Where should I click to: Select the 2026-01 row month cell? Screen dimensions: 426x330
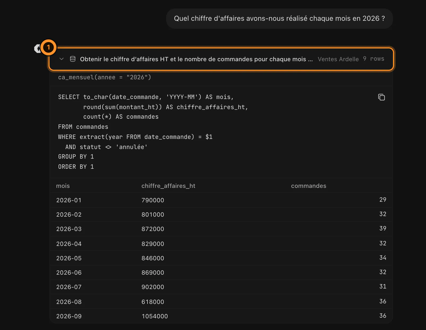click(x=69, y=200)
